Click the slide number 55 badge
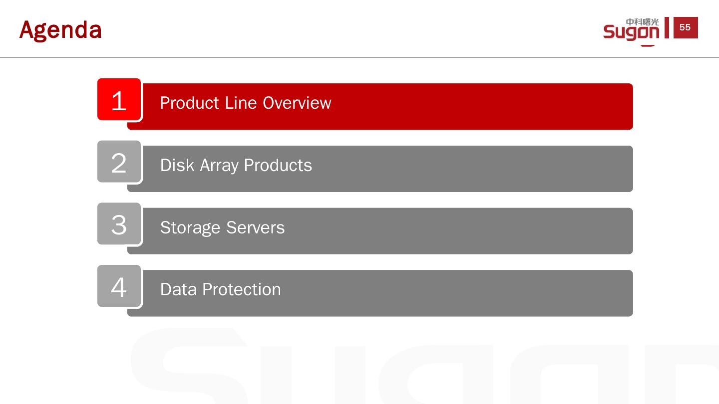The width and height of the screenshot is (719, 404). (685, 27)
